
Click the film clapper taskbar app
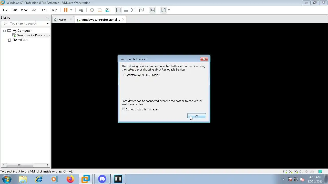pos(118,179)
